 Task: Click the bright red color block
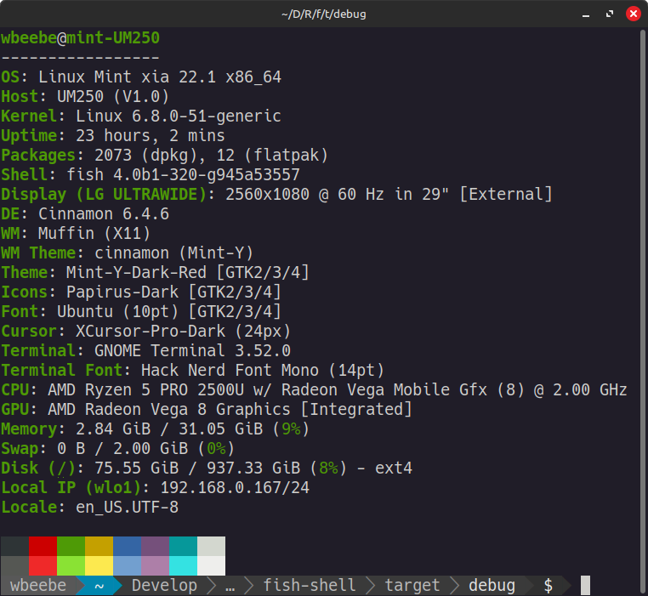[43, 565]
